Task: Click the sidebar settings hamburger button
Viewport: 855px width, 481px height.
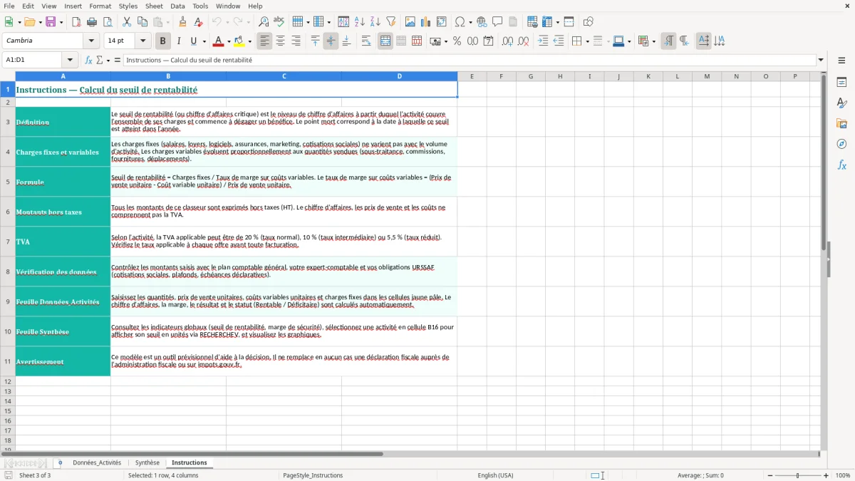Action: click(x=841, y=61)
